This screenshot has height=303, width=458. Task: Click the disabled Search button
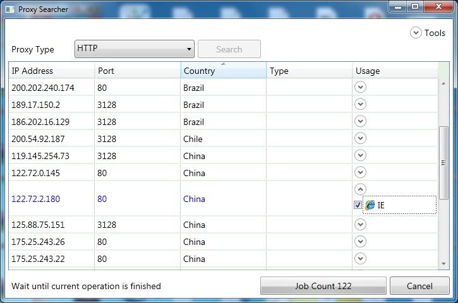pyautogui.click(x=229, y=49)
